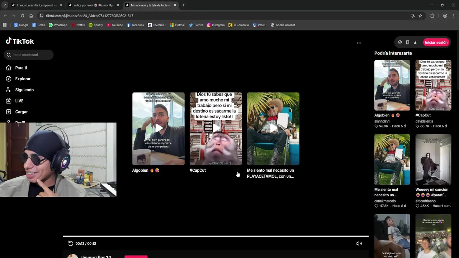The width and height of the screenshot is (459, 258).
Task: Open the Chrome three-dot menu
Action: tap(454, 16)
